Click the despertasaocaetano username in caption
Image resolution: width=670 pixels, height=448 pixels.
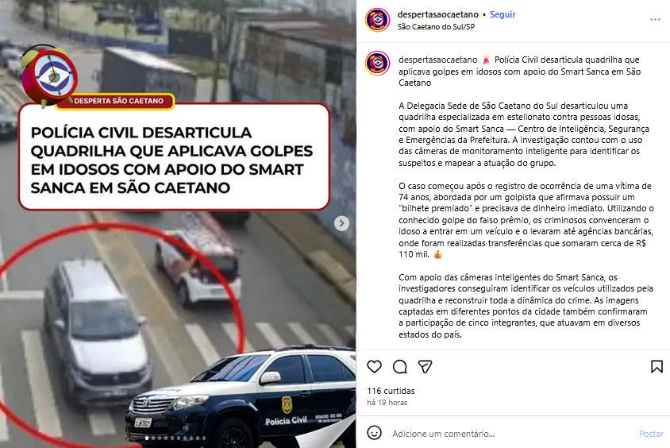(438, 60)
